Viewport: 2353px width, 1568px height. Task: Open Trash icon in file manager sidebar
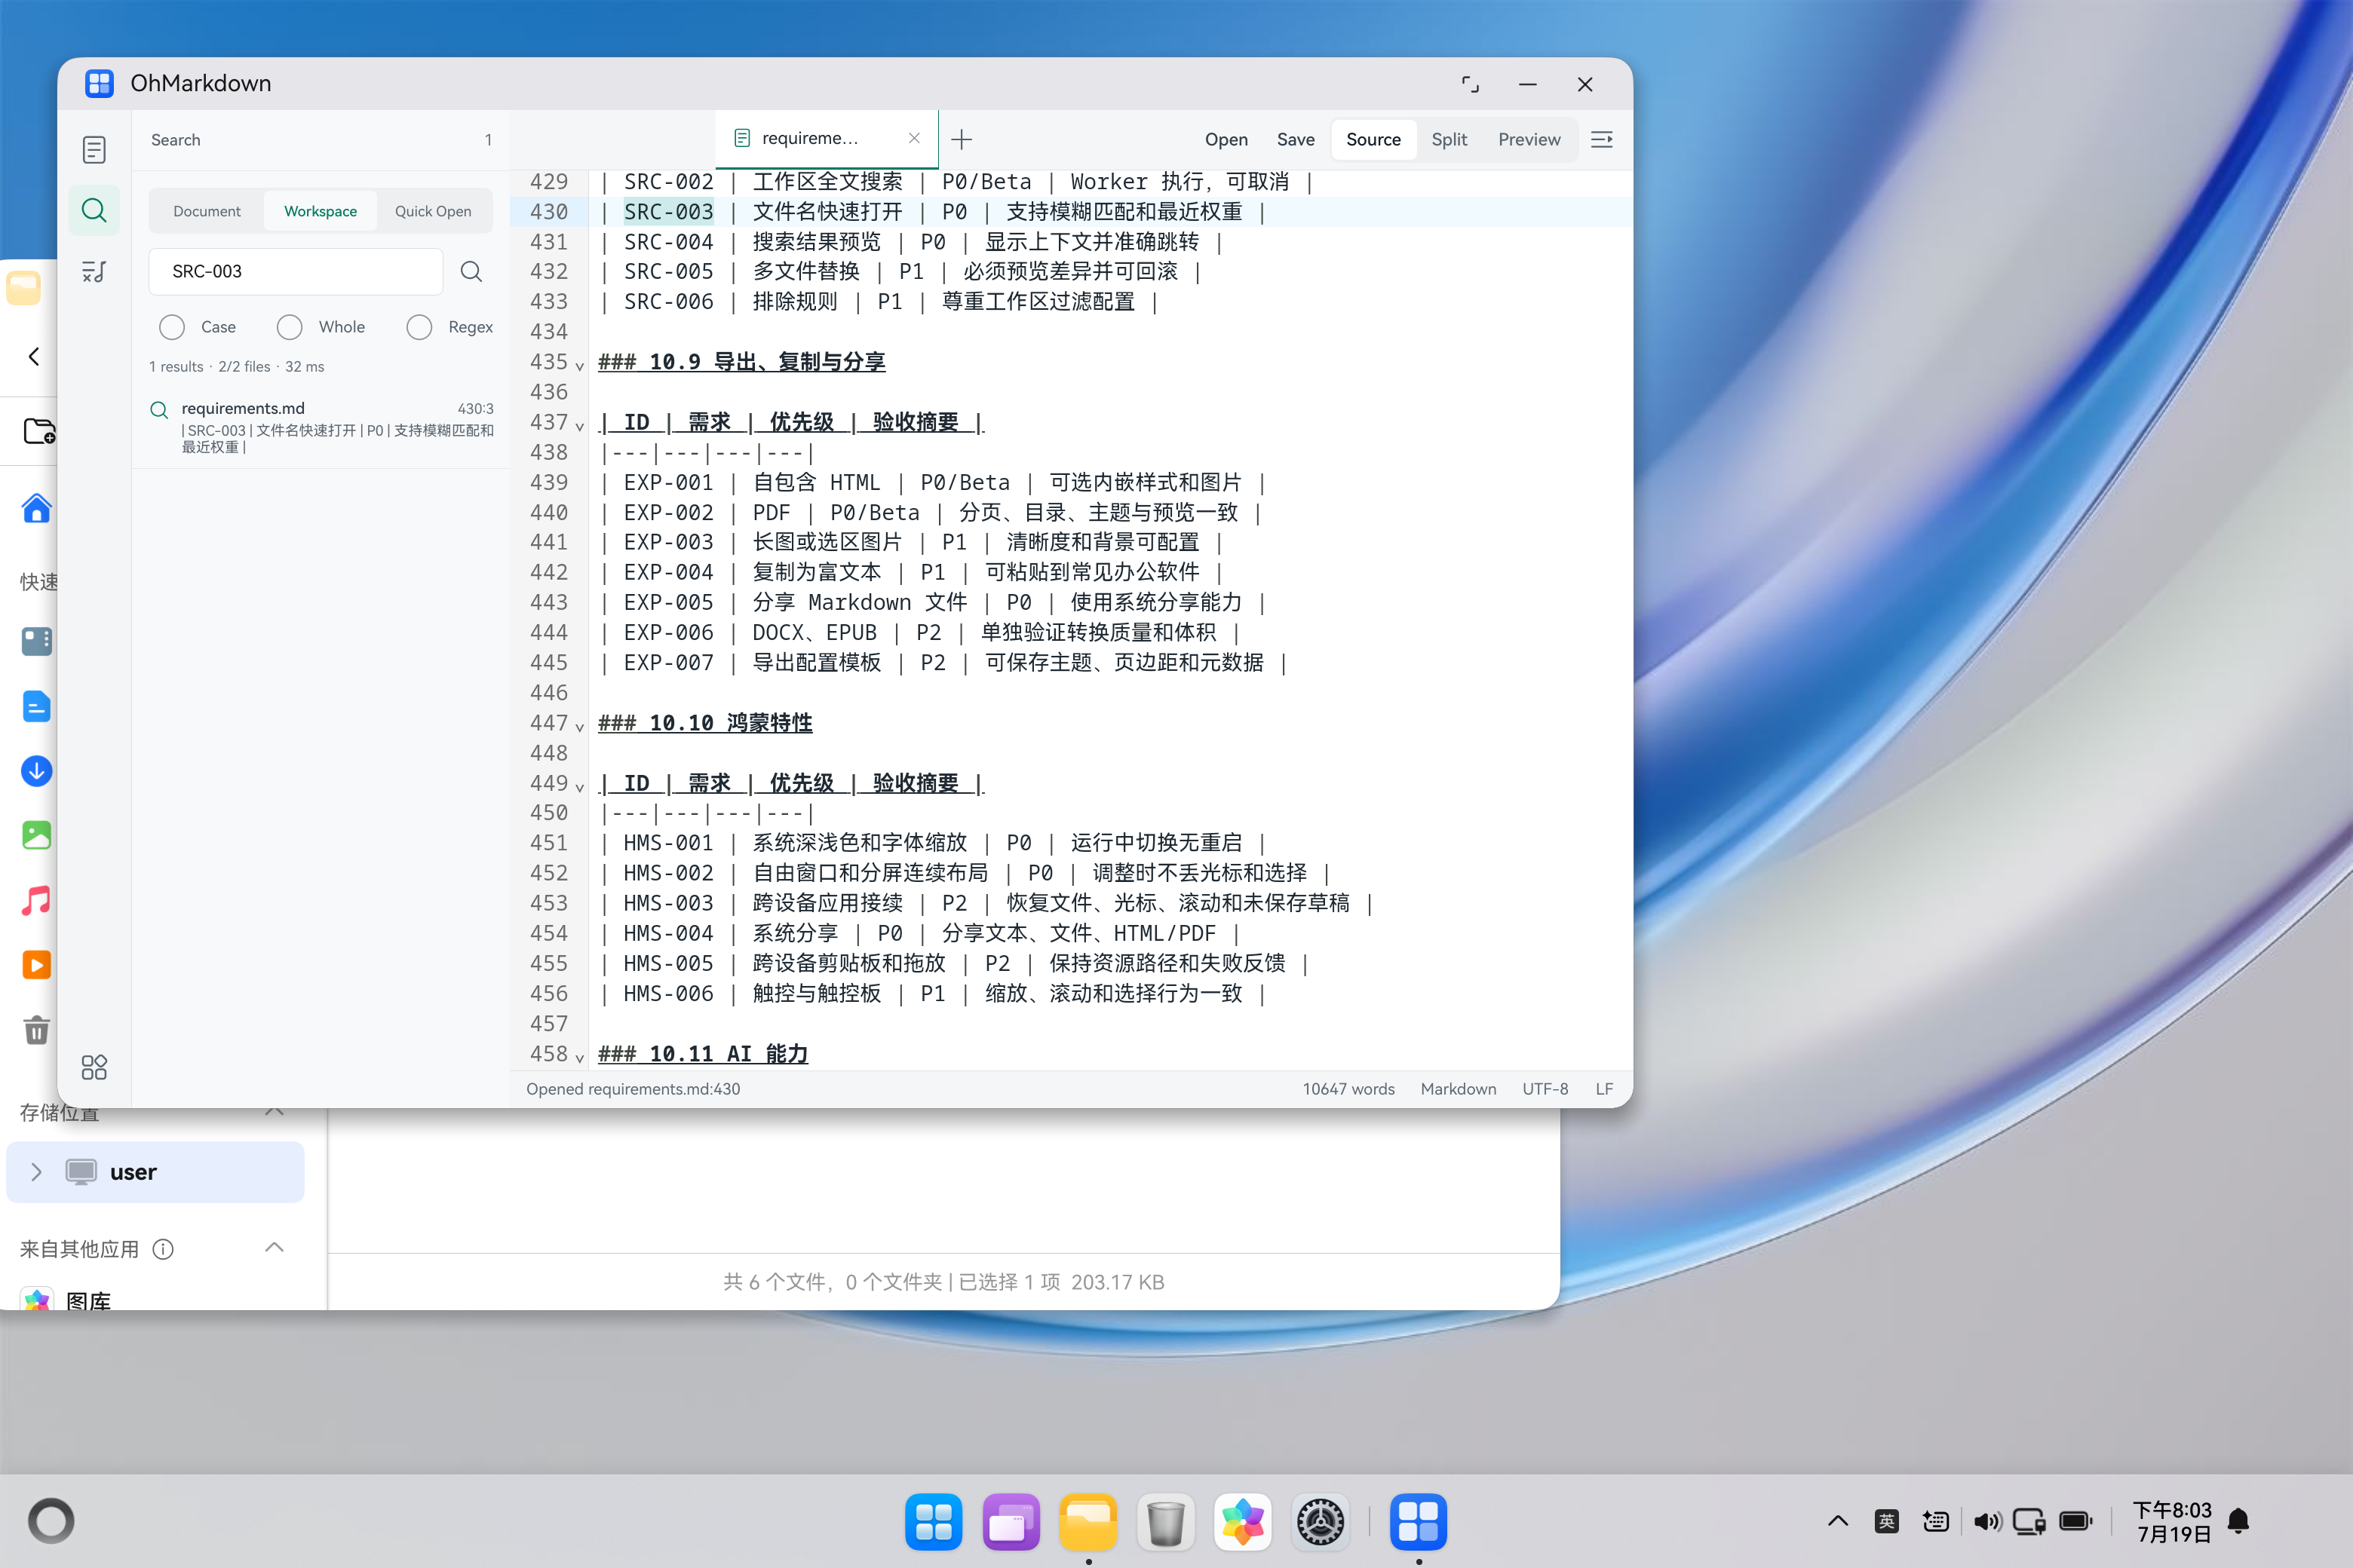[36, 1030]
